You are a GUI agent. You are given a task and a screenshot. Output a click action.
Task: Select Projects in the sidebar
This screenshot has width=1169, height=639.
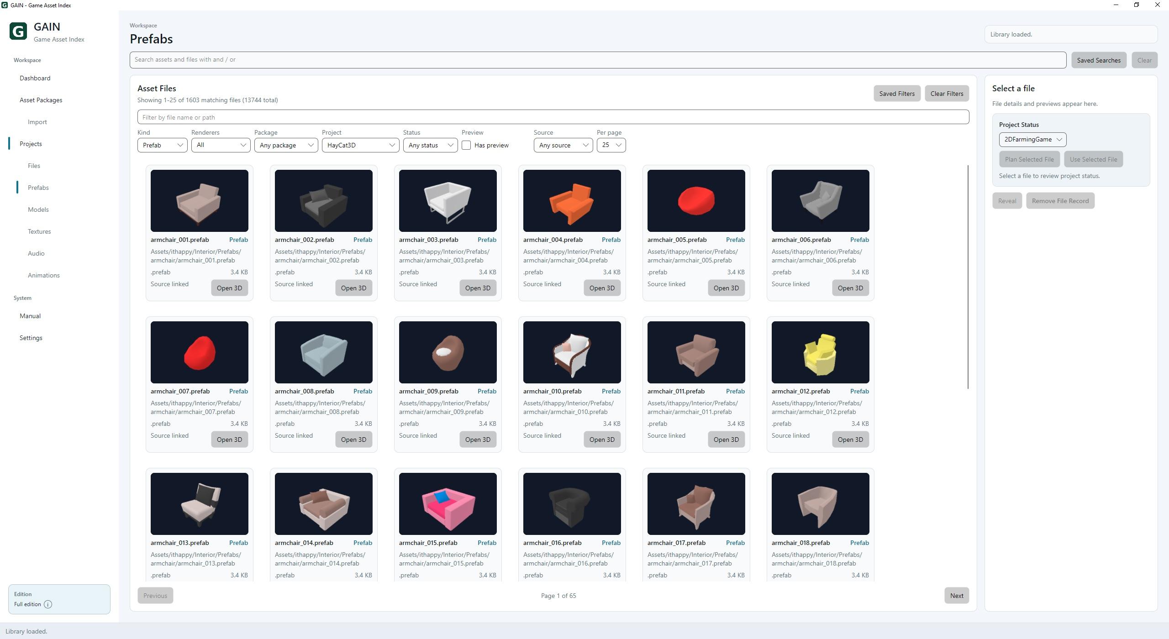[31, 144]
